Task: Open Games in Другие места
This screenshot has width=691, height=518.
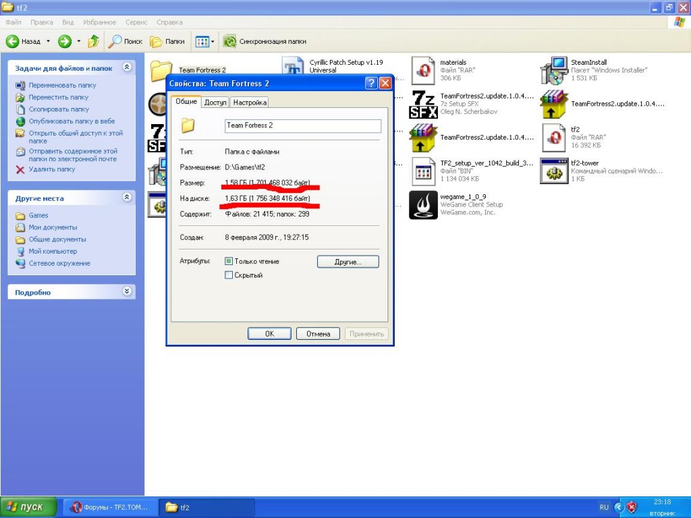Action: coord(38,215)
